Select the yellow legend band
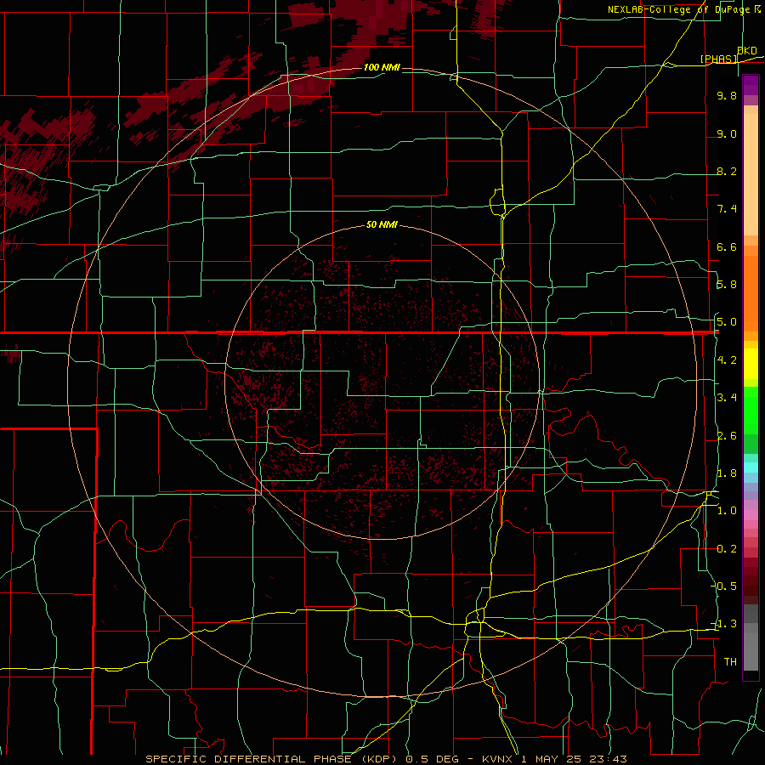This screenshot has width=765, height=765. [x=751, y=364]
